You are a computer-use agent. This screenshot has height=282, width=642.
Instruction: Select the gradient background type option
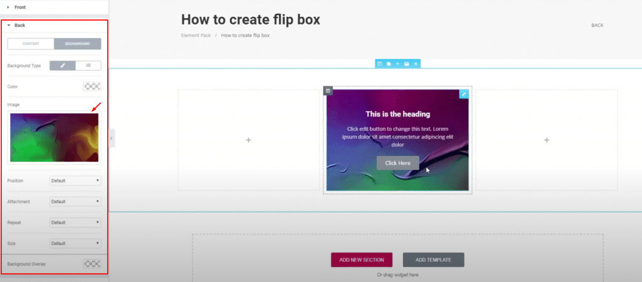coord(88,65)
